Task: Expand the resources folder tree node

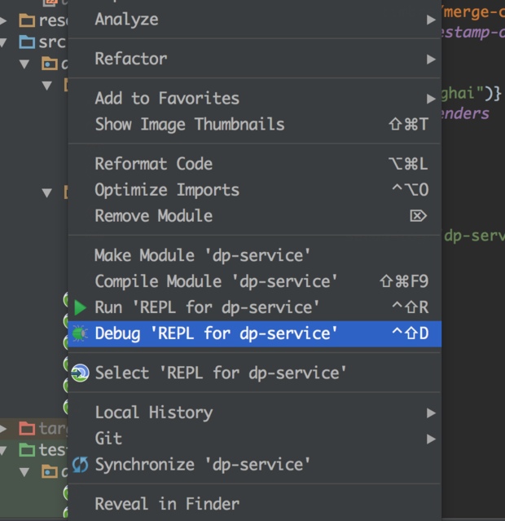Action: point(3,21)
